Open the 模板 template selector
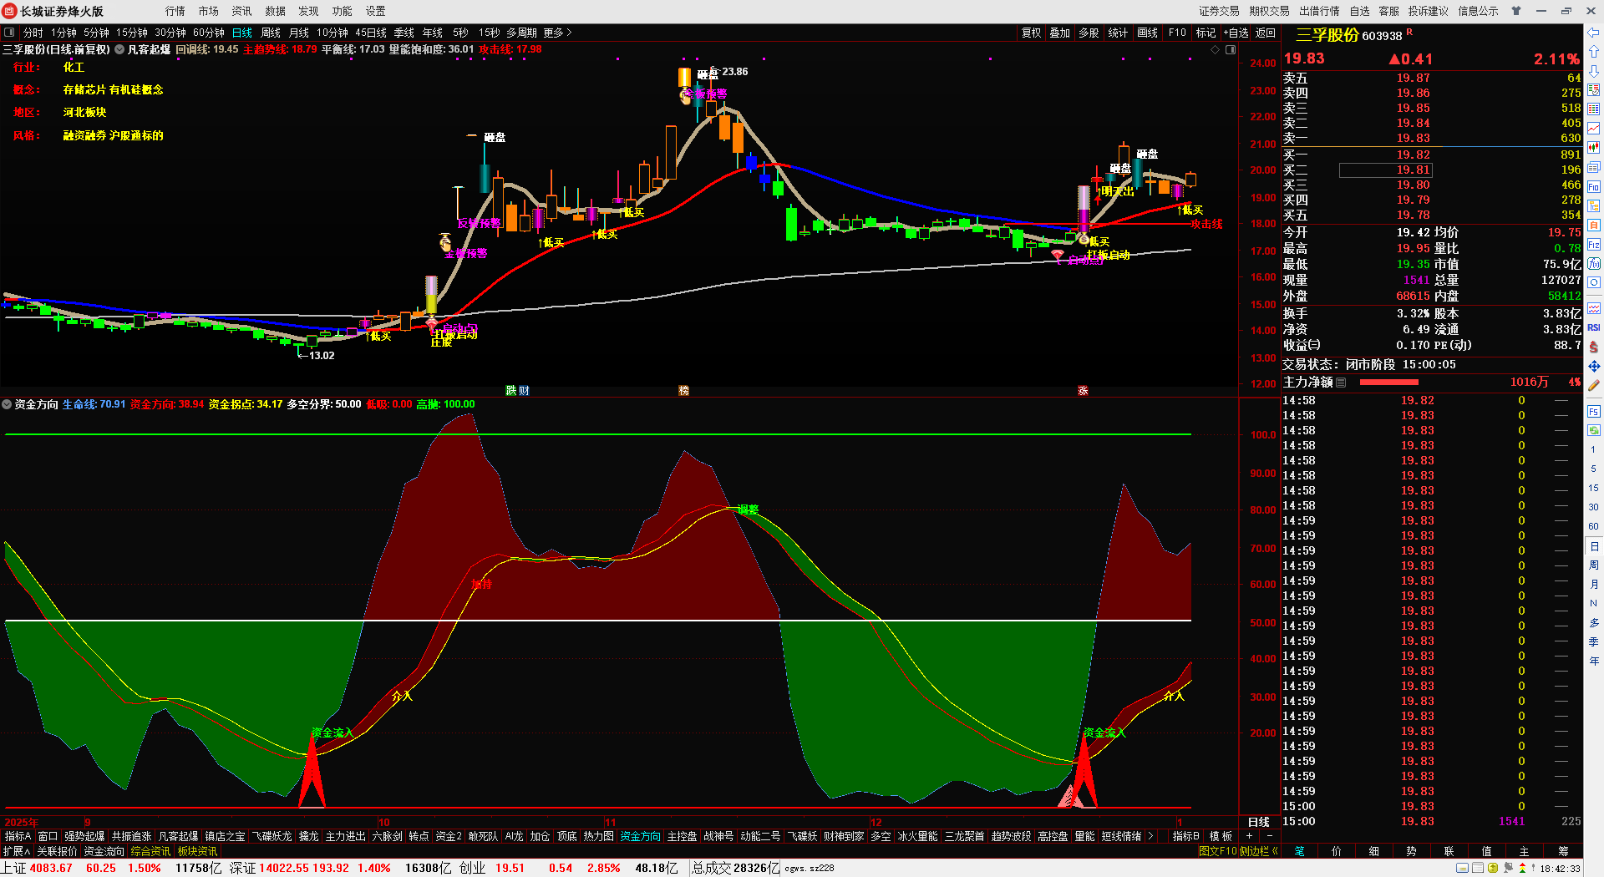Screen dimensions: 1604x877 click(x=1221, y=836)
